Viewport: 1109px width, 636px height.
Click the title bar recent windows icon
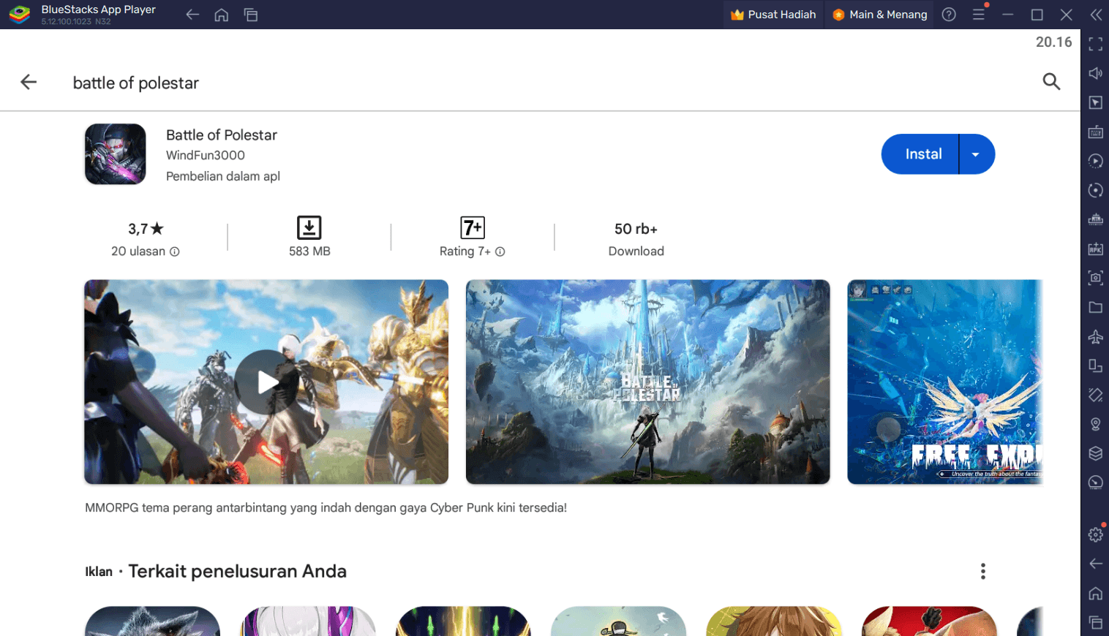251,15
